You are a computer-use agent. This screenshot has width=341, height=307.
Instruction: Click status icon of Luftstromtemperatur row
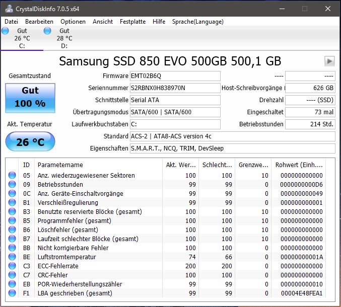click(12, 257)
